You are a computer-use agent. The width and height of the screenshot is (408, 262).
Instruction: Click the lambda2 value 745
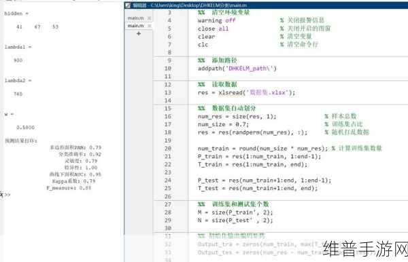(18, 94)
